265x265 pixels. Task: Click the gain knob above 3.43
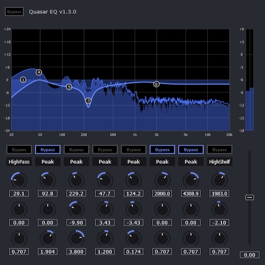point(105,209)
